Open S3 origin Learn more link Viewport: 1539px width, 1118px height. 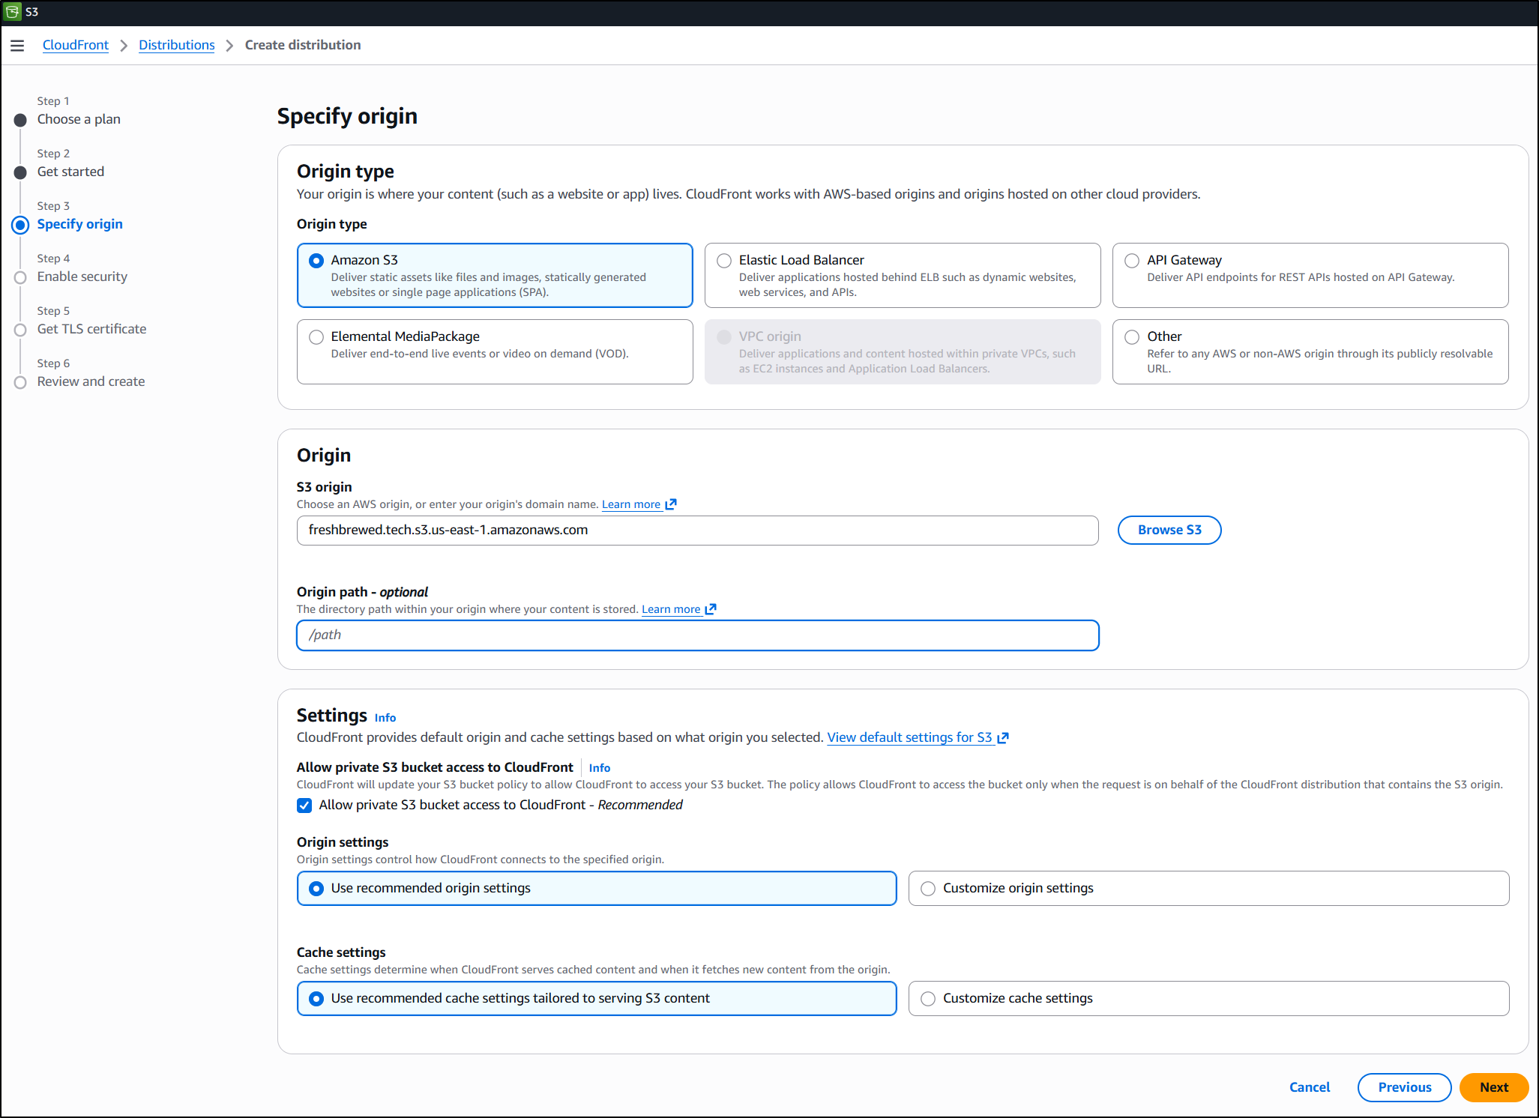click(x=631, y=504)
